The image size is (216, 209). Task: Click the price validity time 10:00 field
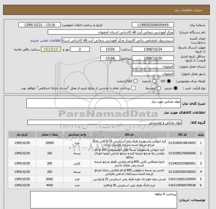click(110, 58)
